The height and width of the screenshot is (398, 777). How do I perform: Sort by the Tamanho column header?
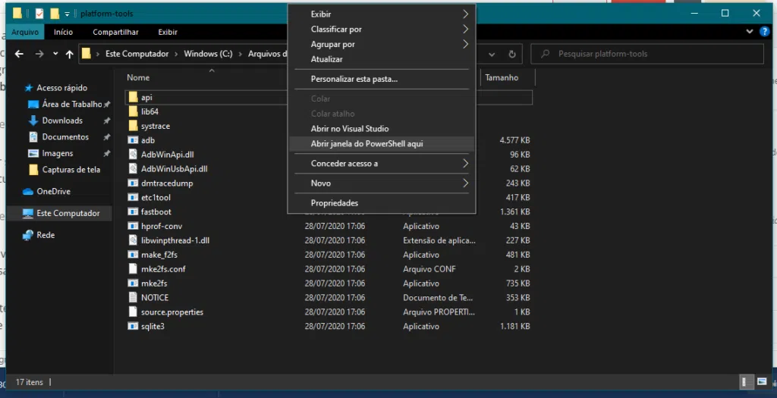(502, 78)
